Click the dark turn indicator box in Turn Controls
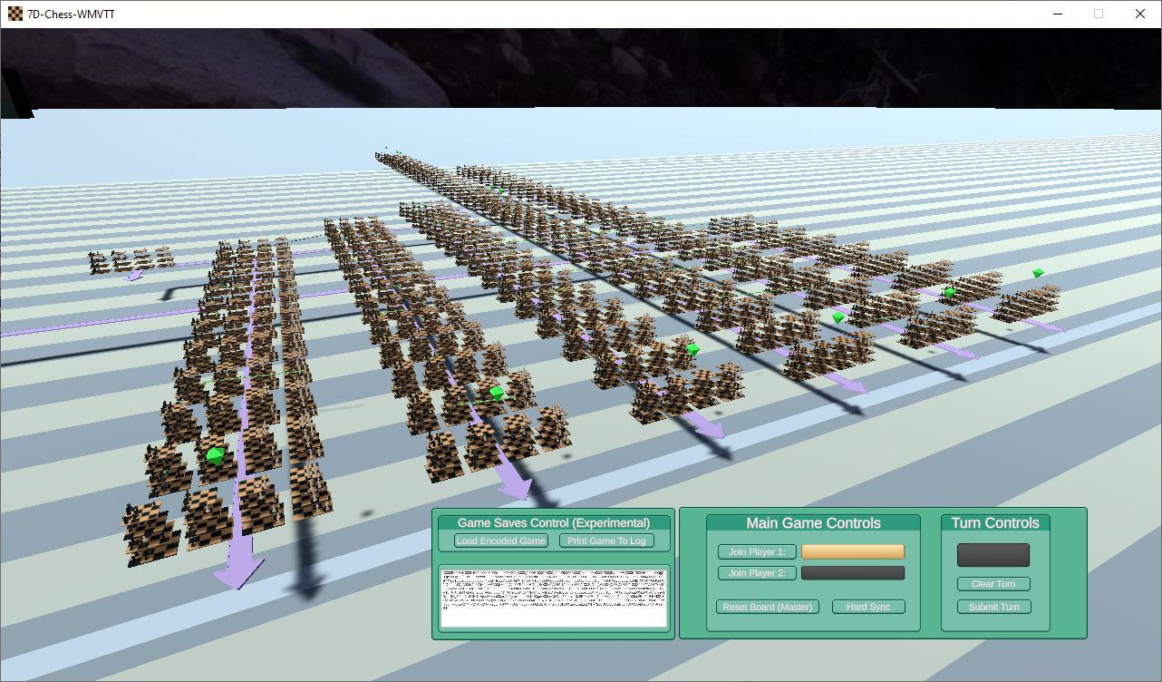The image size is (1162, 682). click(993, 555)
